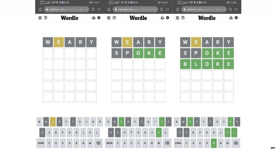Tap the green B key on the right keyboard
The height and width of the screenshot is (149, 276).
click(214, 143)
